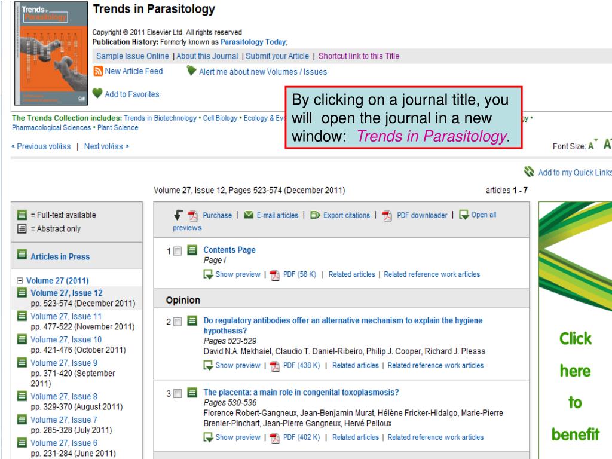Go to Previous vol/iss
This screenshot has width=612, height=459.
pyautogui.click(x=41, y=146)
